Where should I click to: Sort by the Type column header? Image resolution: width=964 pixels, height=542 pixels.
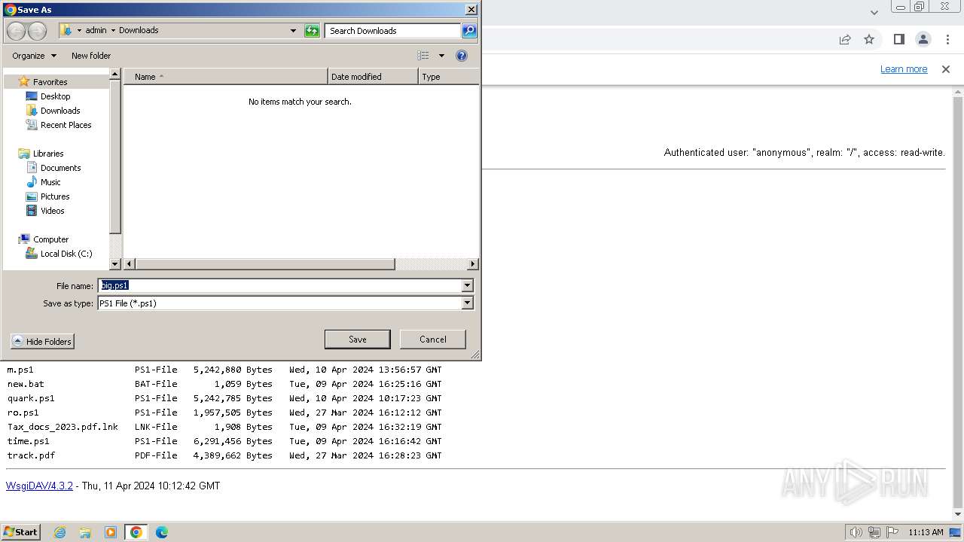pos(448,77)
